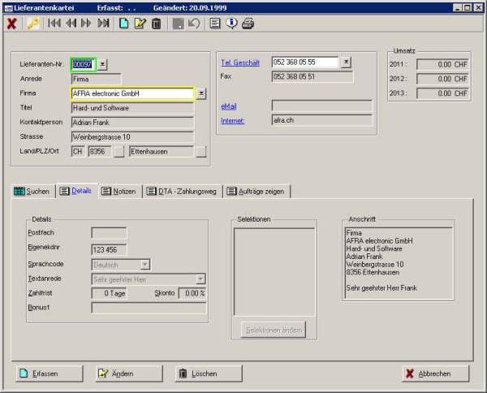This screenshot has width=487, height=393.
Task: Open the DTA - Zahlungsweg tab
Action: pos(182,191)
